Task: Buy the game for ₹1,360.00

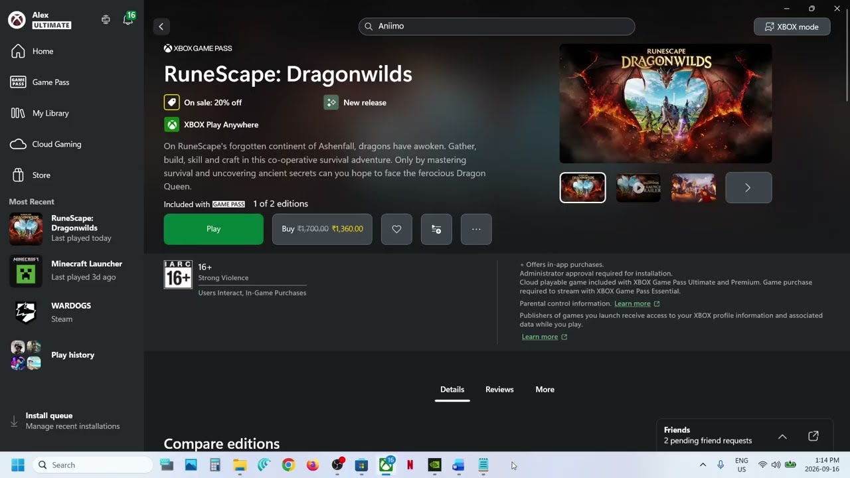Action: point(322,229)
